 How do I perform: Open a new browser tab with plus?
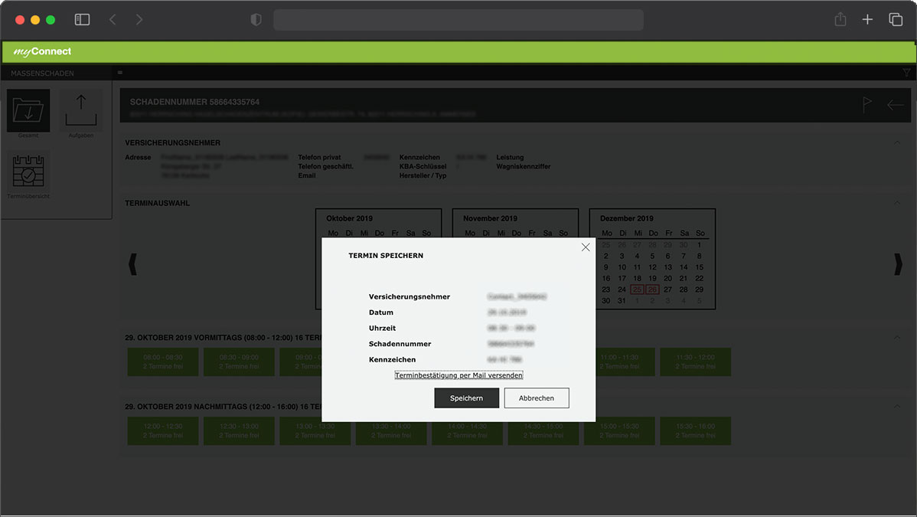(867, 20)
